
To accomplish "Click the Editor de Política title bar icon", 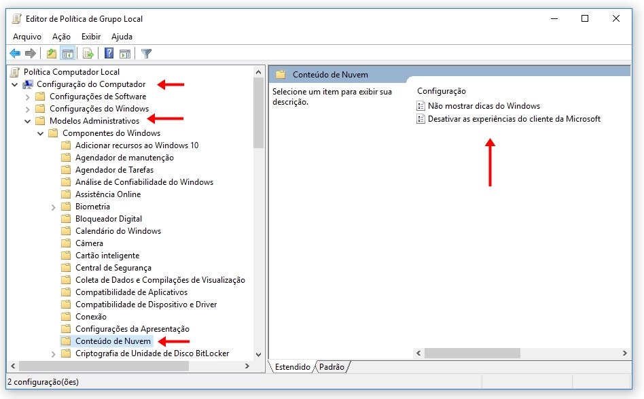I will tap(16, 18).
